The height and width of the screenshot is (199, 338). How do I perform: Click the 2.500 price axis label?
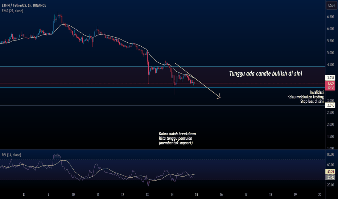pyautogui.click(x=330, y=113)
